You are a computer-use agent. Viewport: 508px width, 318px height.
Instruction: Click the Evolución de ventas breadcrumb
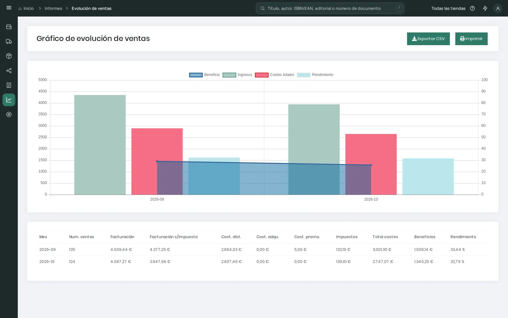(x=91, y=9)
